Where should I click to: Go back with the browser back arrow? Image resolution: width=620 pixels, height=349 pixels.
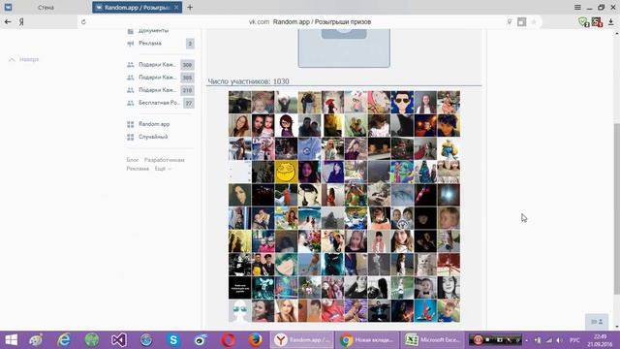pyautogui.click(x=8, y=21)
